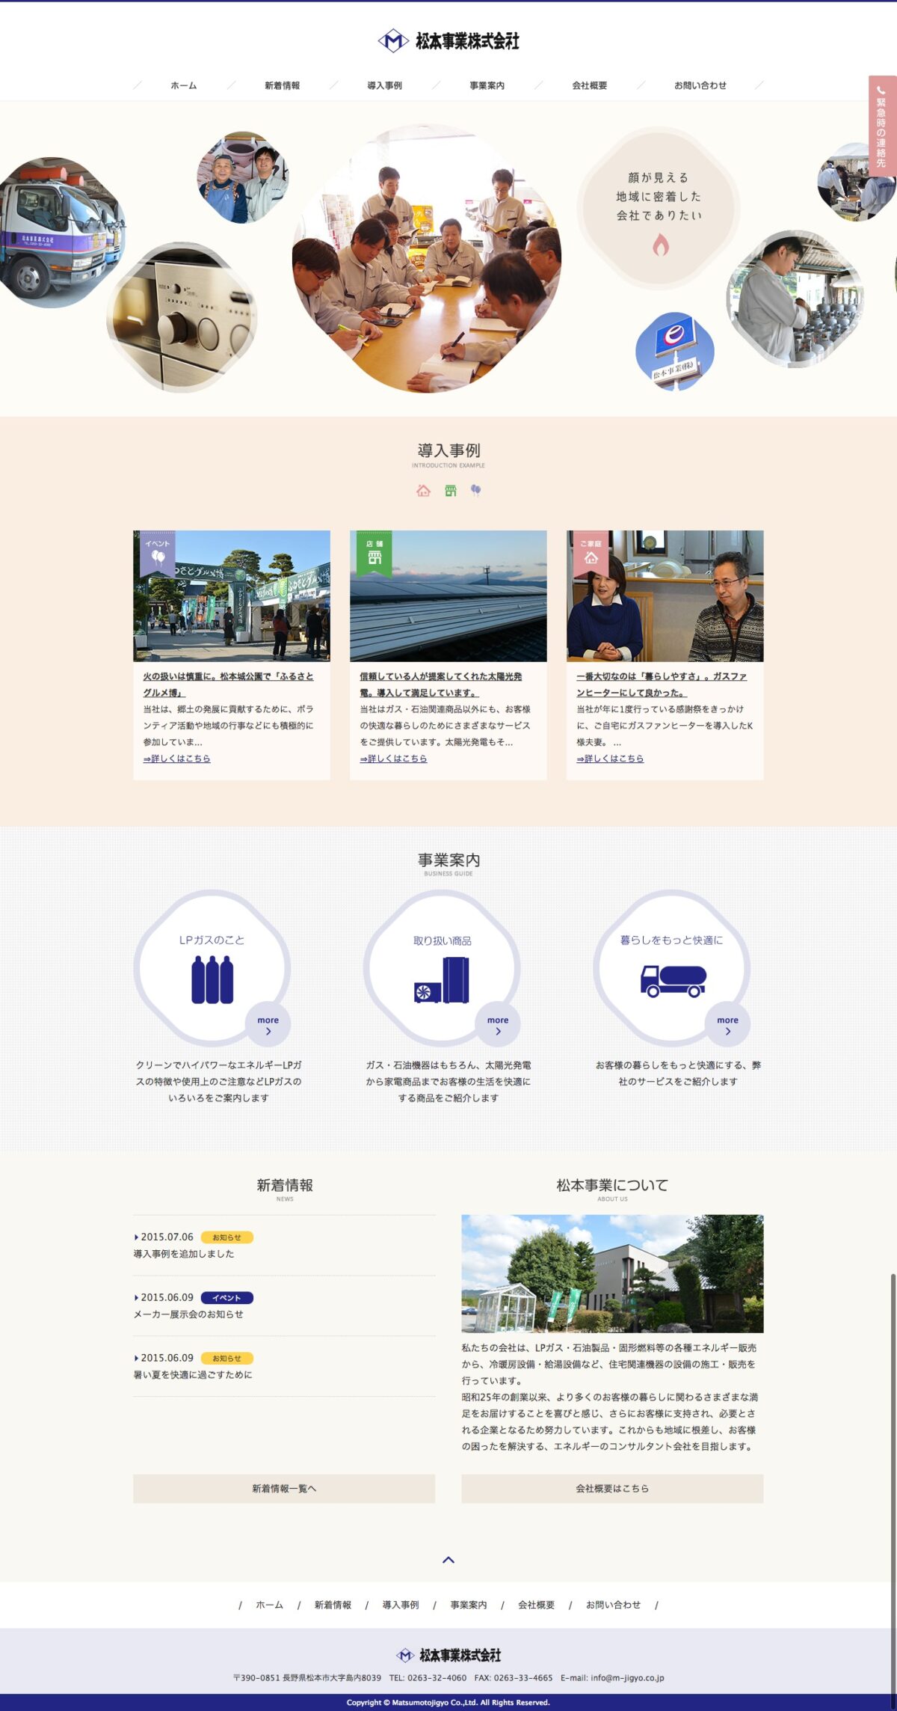Click more button on 取り扱い商品
The width and height of the screenshot is (897, 1711).
tap(498, 1024)
